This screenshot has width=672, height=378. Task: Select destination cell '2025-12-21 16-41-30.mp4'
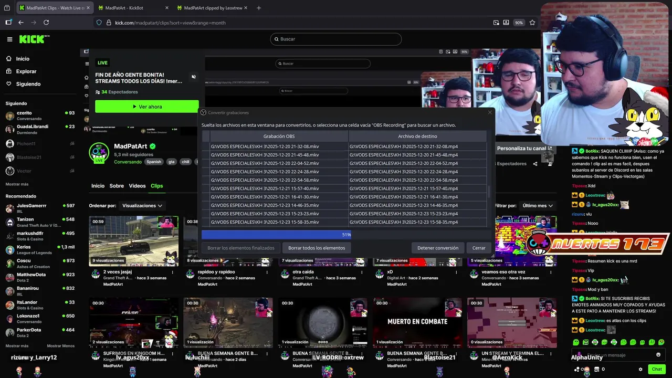point(417,197)
